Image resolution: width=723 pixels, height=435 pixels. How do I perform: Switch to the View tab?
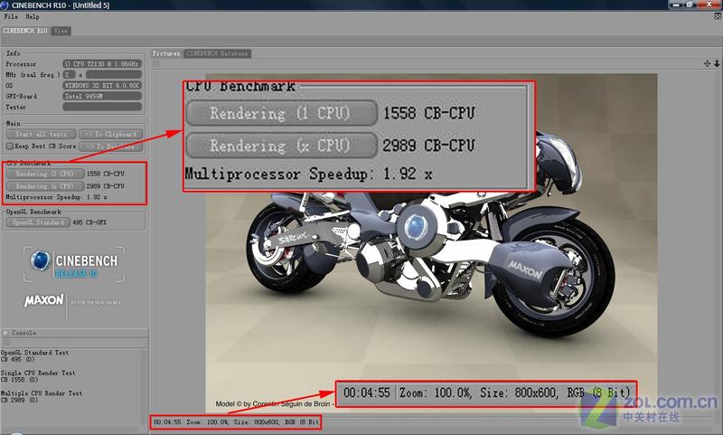point(61,31)
